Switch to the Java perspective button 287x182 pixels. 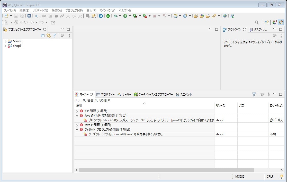coord(274,22)
